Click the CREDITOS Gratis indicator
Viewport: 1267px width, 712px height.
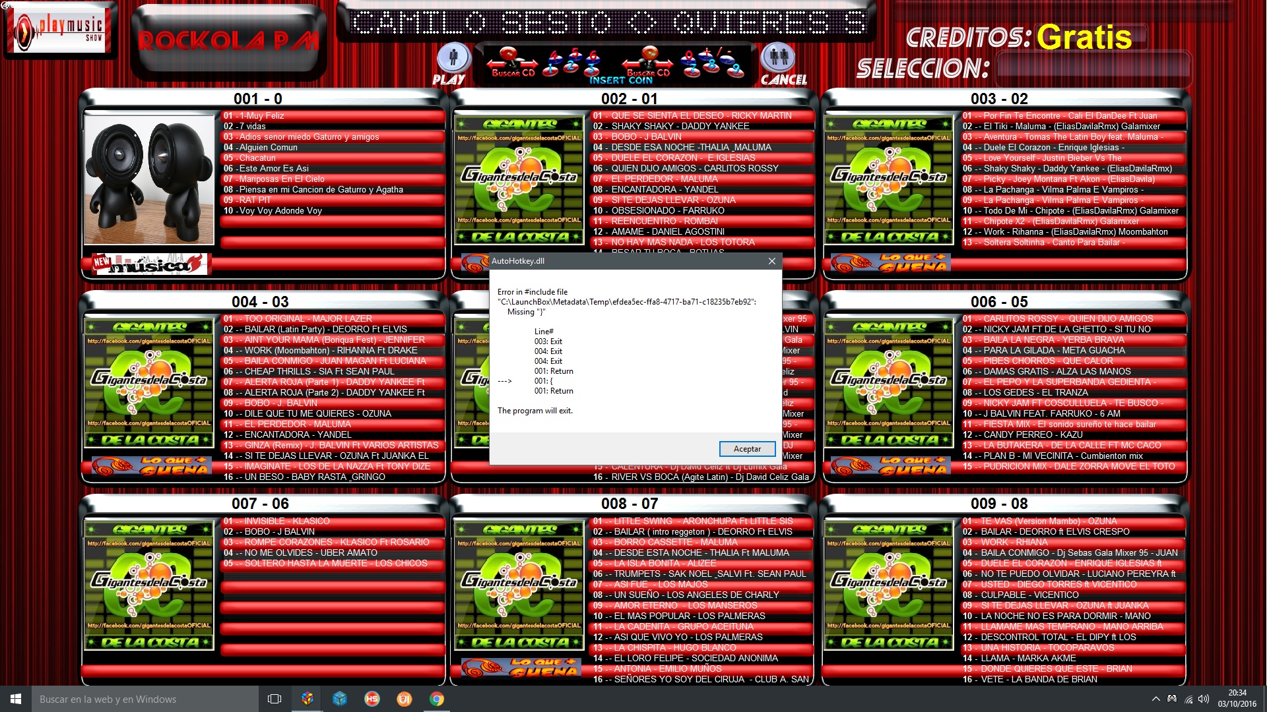pos(1084,37)
